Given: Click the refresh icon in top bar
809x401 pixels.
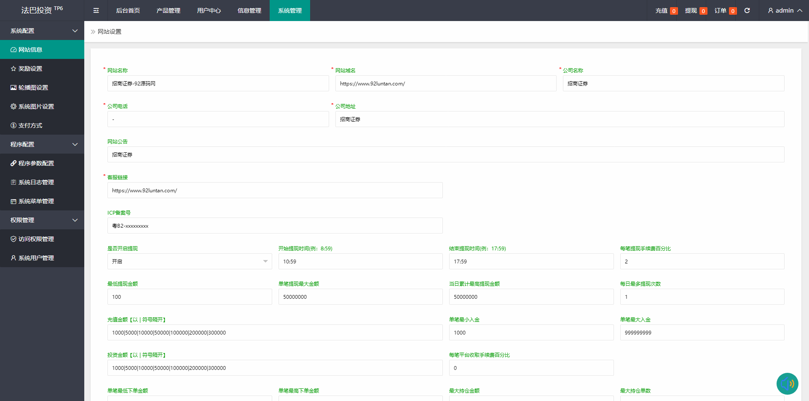Looking at the screenshot, I should [747, 11].
